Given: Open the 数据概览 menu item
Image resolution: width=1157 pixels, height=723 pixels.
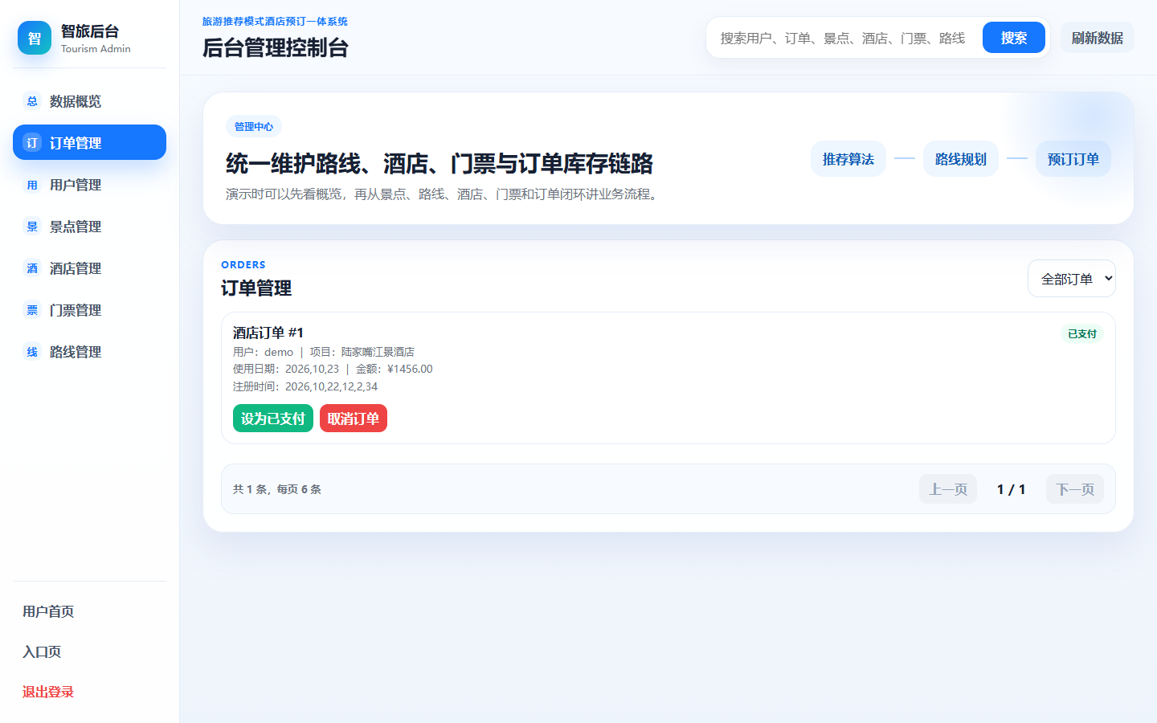Looking at the screenshot, I should pyautogui.click(x=89, y=101).
